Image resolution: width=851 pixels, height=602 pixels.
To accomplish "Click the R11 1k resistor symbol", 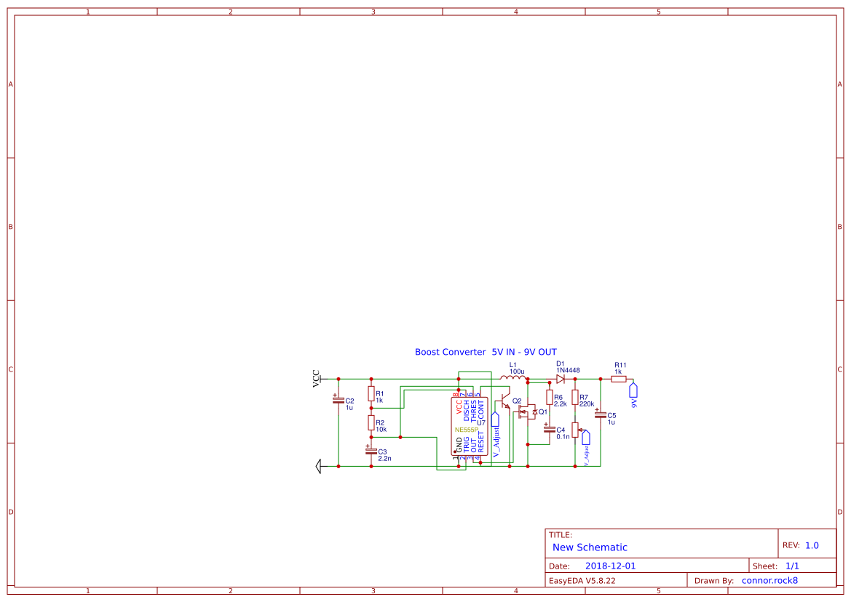I will (x=619, y=380).
